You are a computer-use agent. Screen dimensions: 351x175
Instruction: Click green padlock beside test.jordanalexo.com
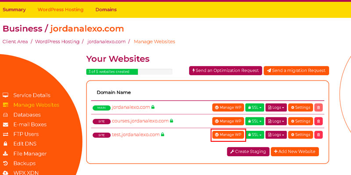162,134
